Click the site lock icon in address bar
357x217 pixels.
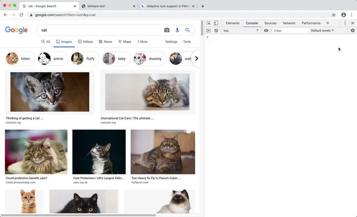coord(31,15)
